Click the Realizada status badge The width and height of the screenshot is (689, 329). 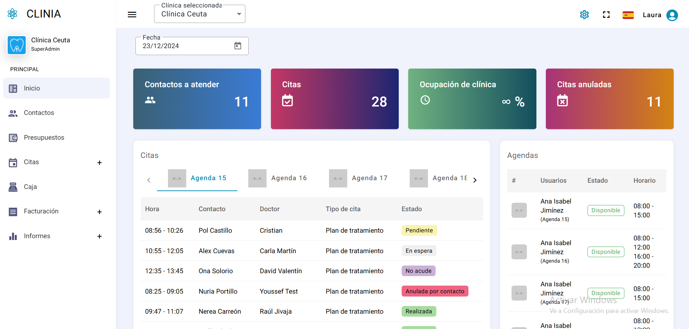(x=419, y=311)
